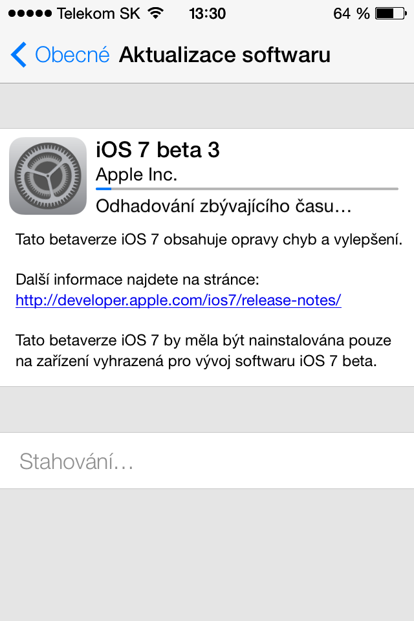Tap the Wi-Fi status icon

[155, 13]
